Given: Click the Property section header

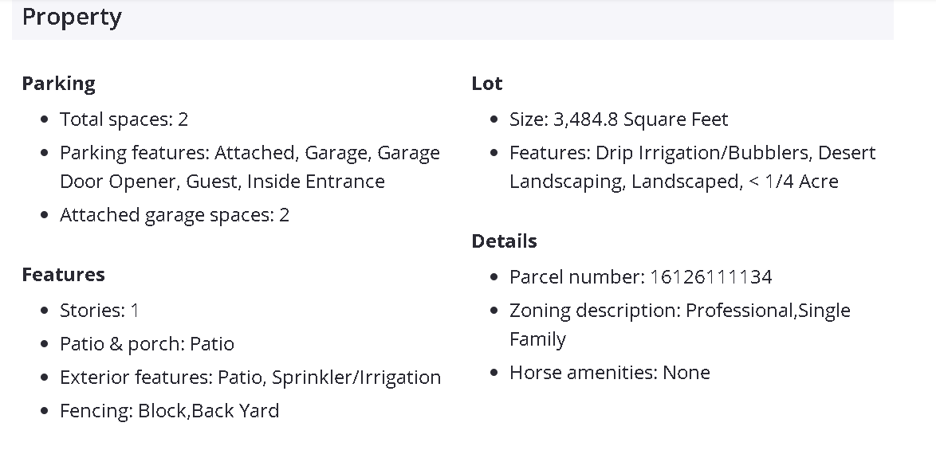Looking at the screenshot, I should pyautogui.click(x=72, y=18).
